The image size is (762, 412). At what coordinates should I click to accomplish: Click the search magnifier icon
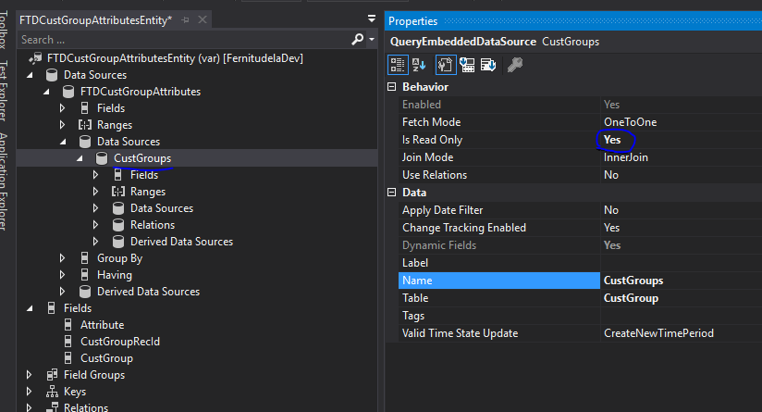tap(358, 40)
